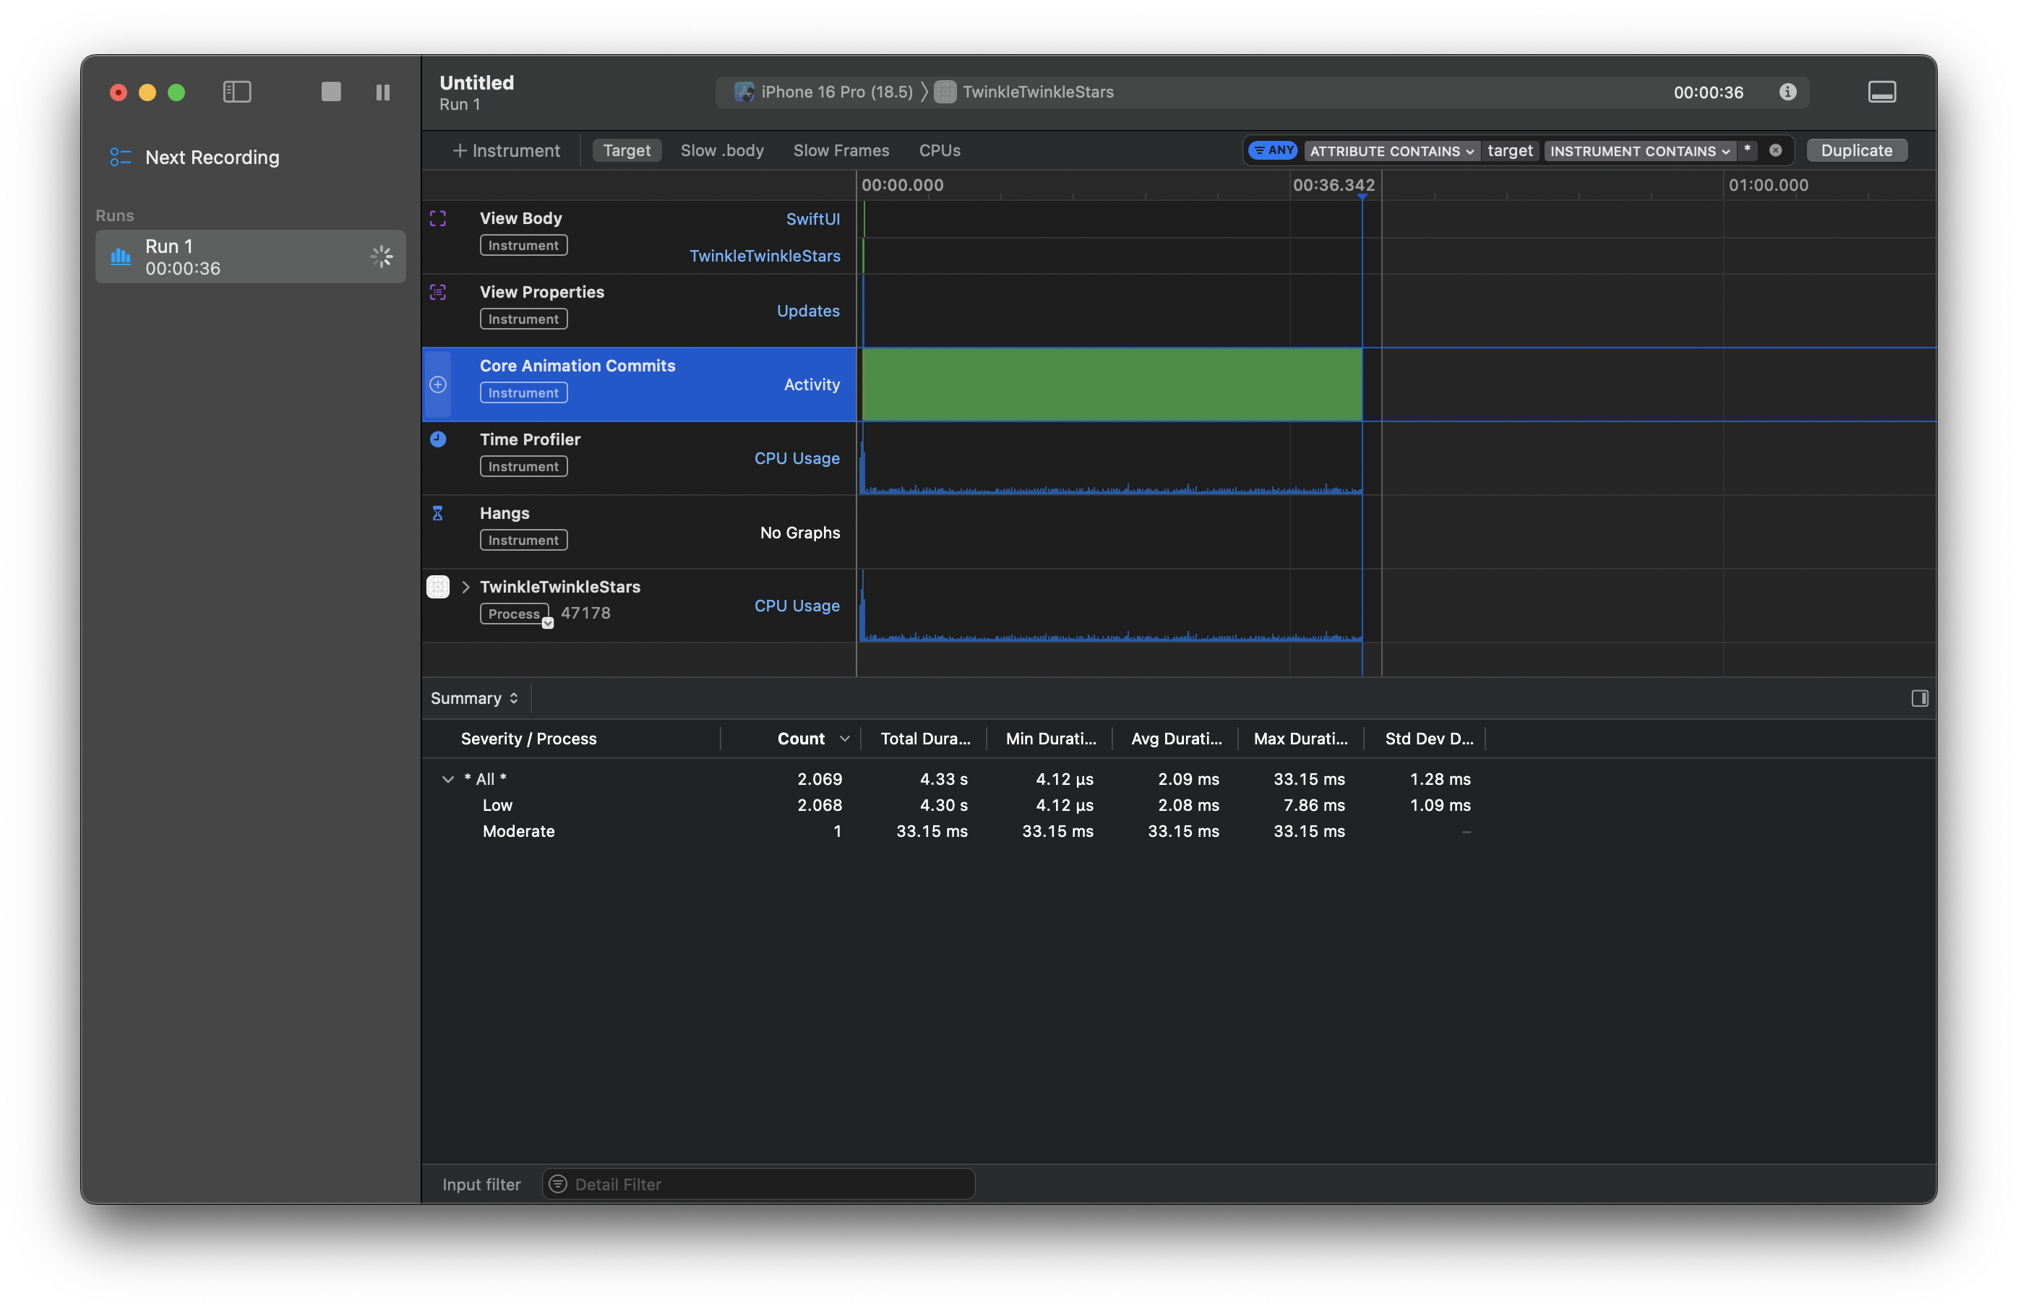Stop the trace with the stop icon
Screen dimensions: 2018x1311
[330, 92]
